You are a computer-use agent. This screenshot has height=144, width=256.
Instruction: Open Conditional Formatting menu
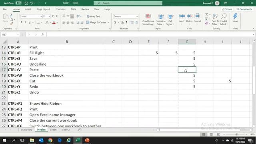click(148, 20)
